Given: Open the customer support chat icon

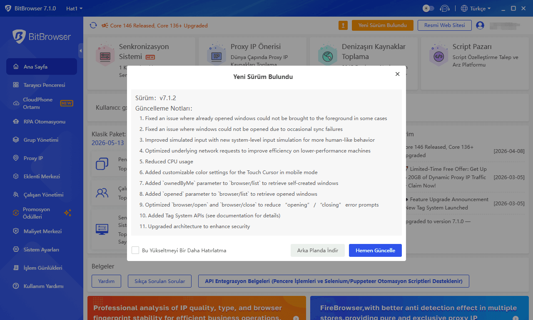Looking at the screenshot, I should [445, 8].
